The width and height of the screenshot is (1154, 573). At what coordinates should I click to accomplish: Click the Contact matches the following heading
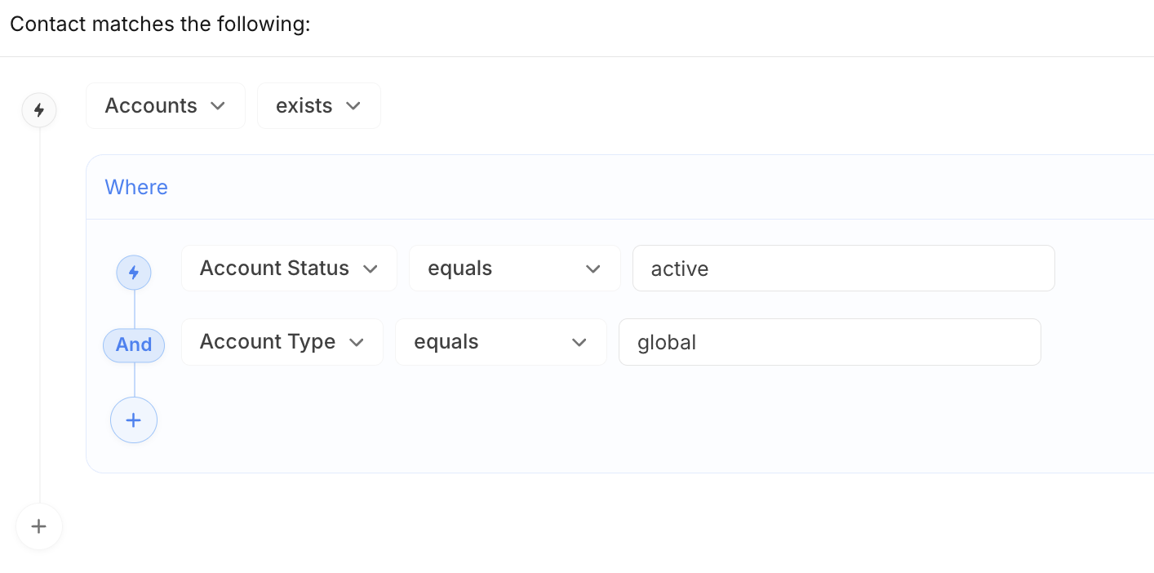pos(160,24)
